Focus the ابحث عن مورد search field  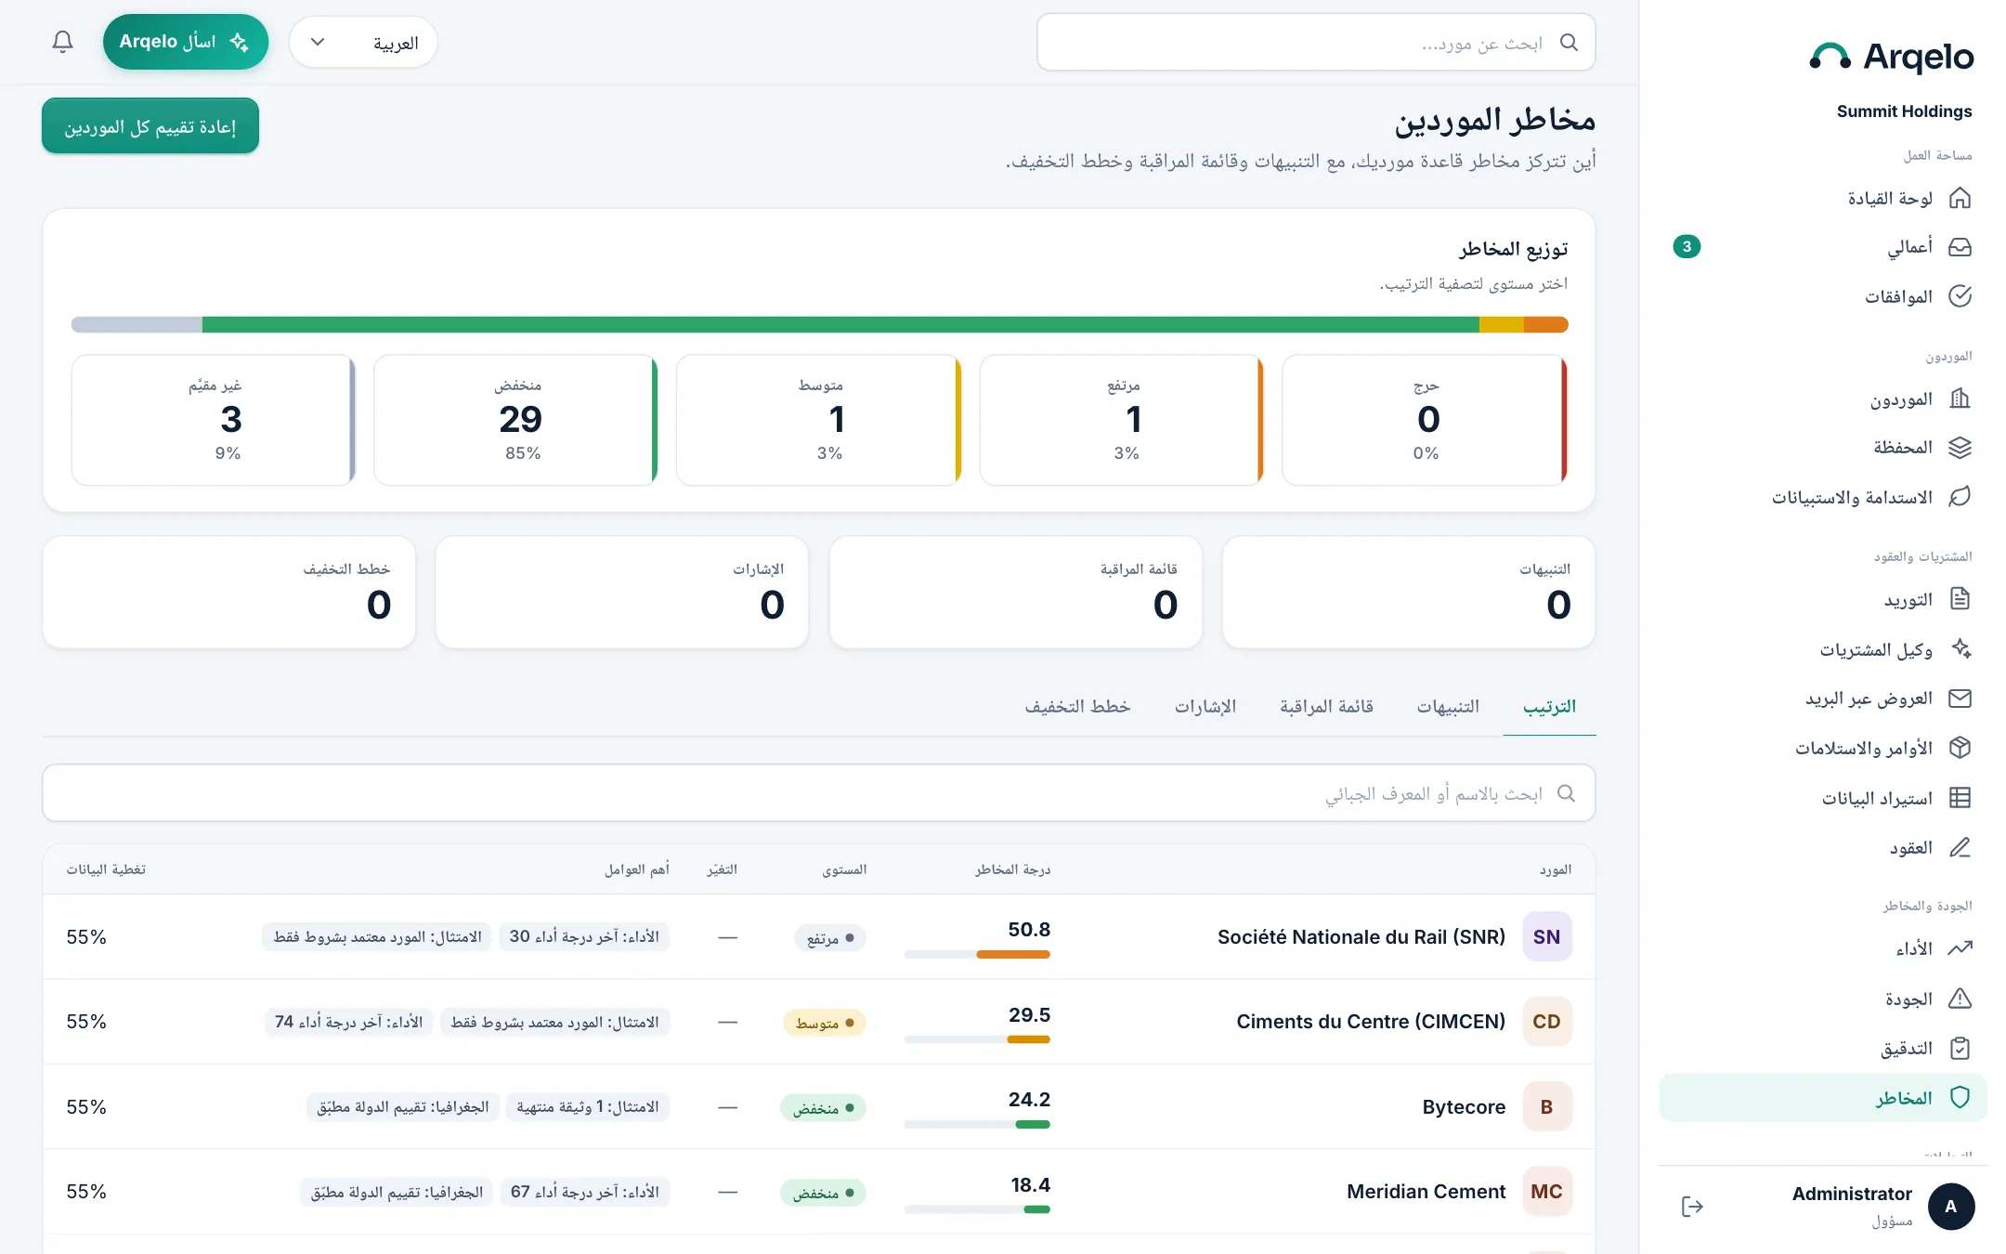coord(1316,43)
